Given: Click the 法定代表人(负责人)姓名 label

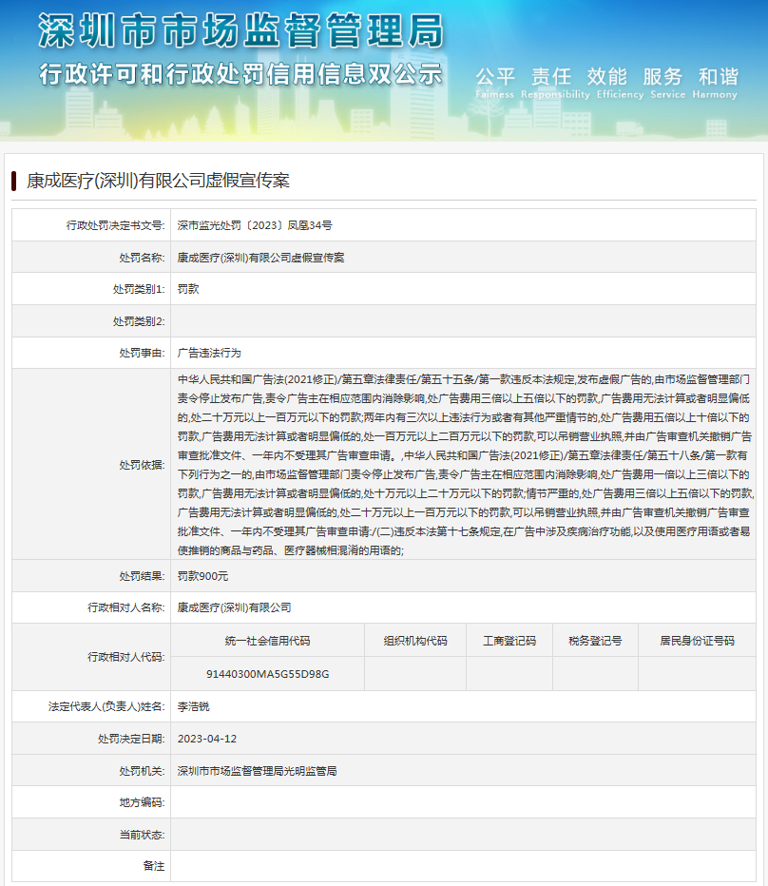Looking at the screenshot, I should click(x=106, y=707).
